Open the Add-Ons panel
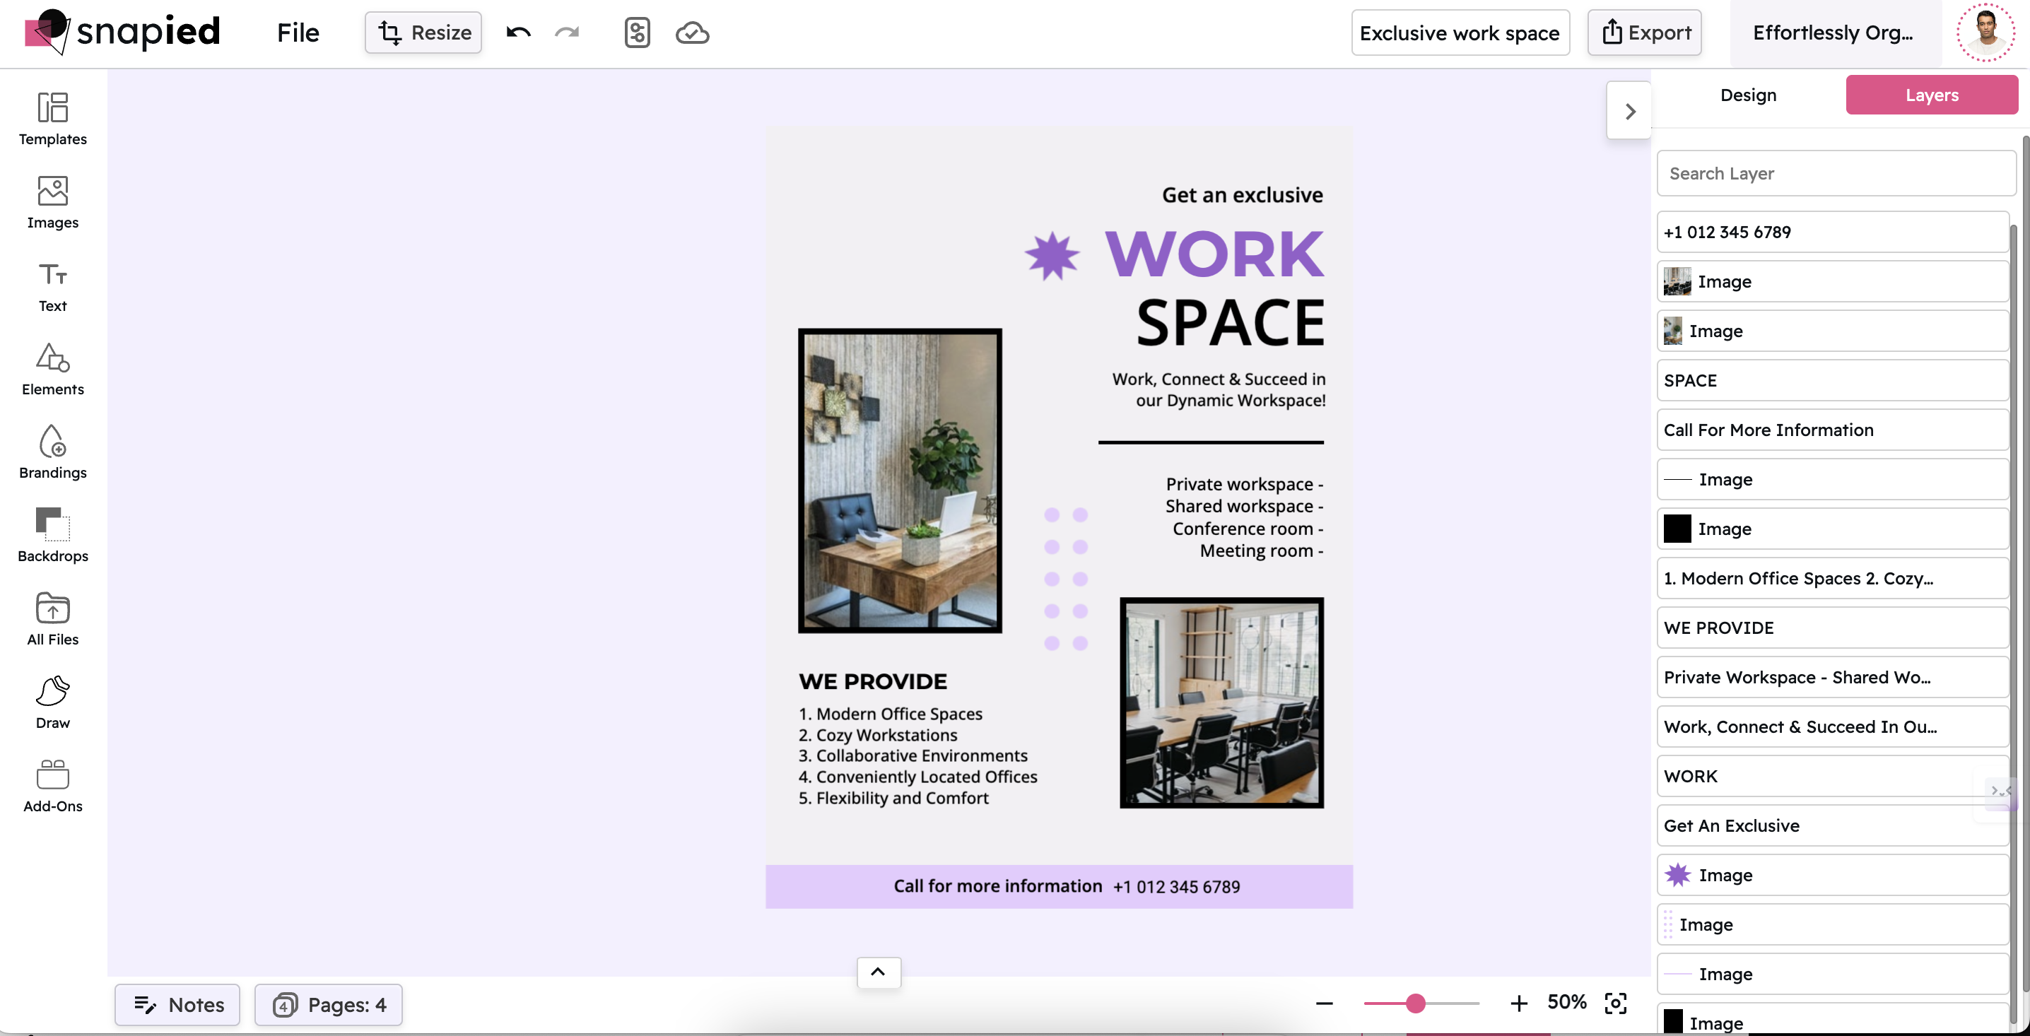The width and height of the screenshot is (2030, 1036). [53, 787]
